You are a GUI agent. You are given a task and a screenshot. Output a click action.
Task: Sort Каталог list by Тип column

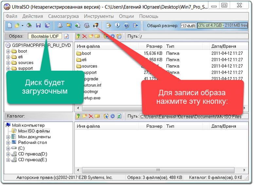tap(183, 127)
